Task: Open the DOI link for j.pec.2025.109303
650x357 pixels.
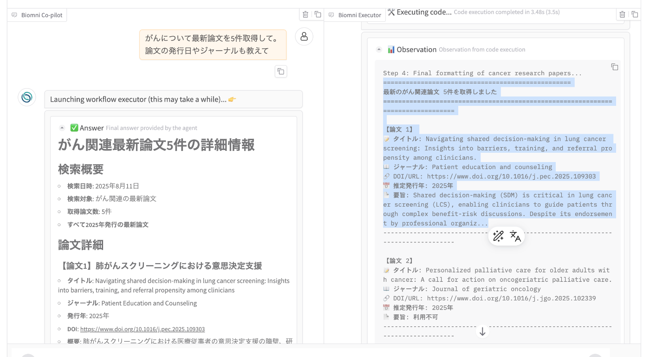Action: click(x=143, y=329)
